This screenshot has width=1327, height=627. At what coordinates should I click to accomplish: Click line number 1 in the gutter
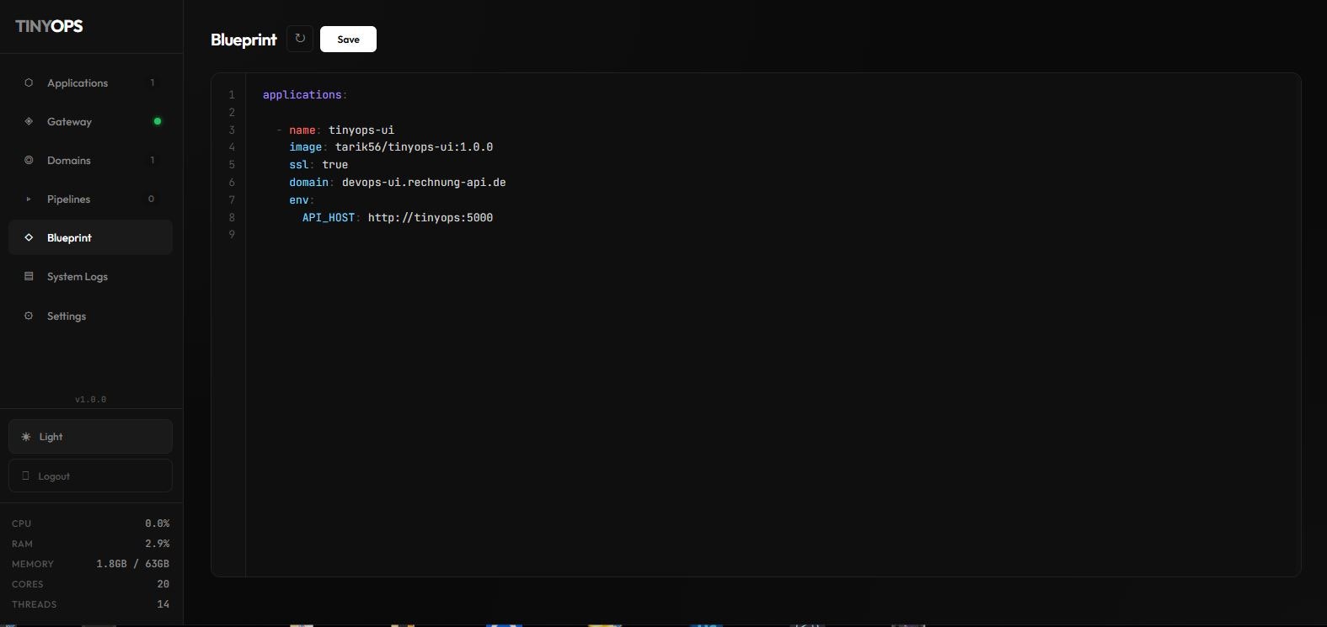(232, 95)
